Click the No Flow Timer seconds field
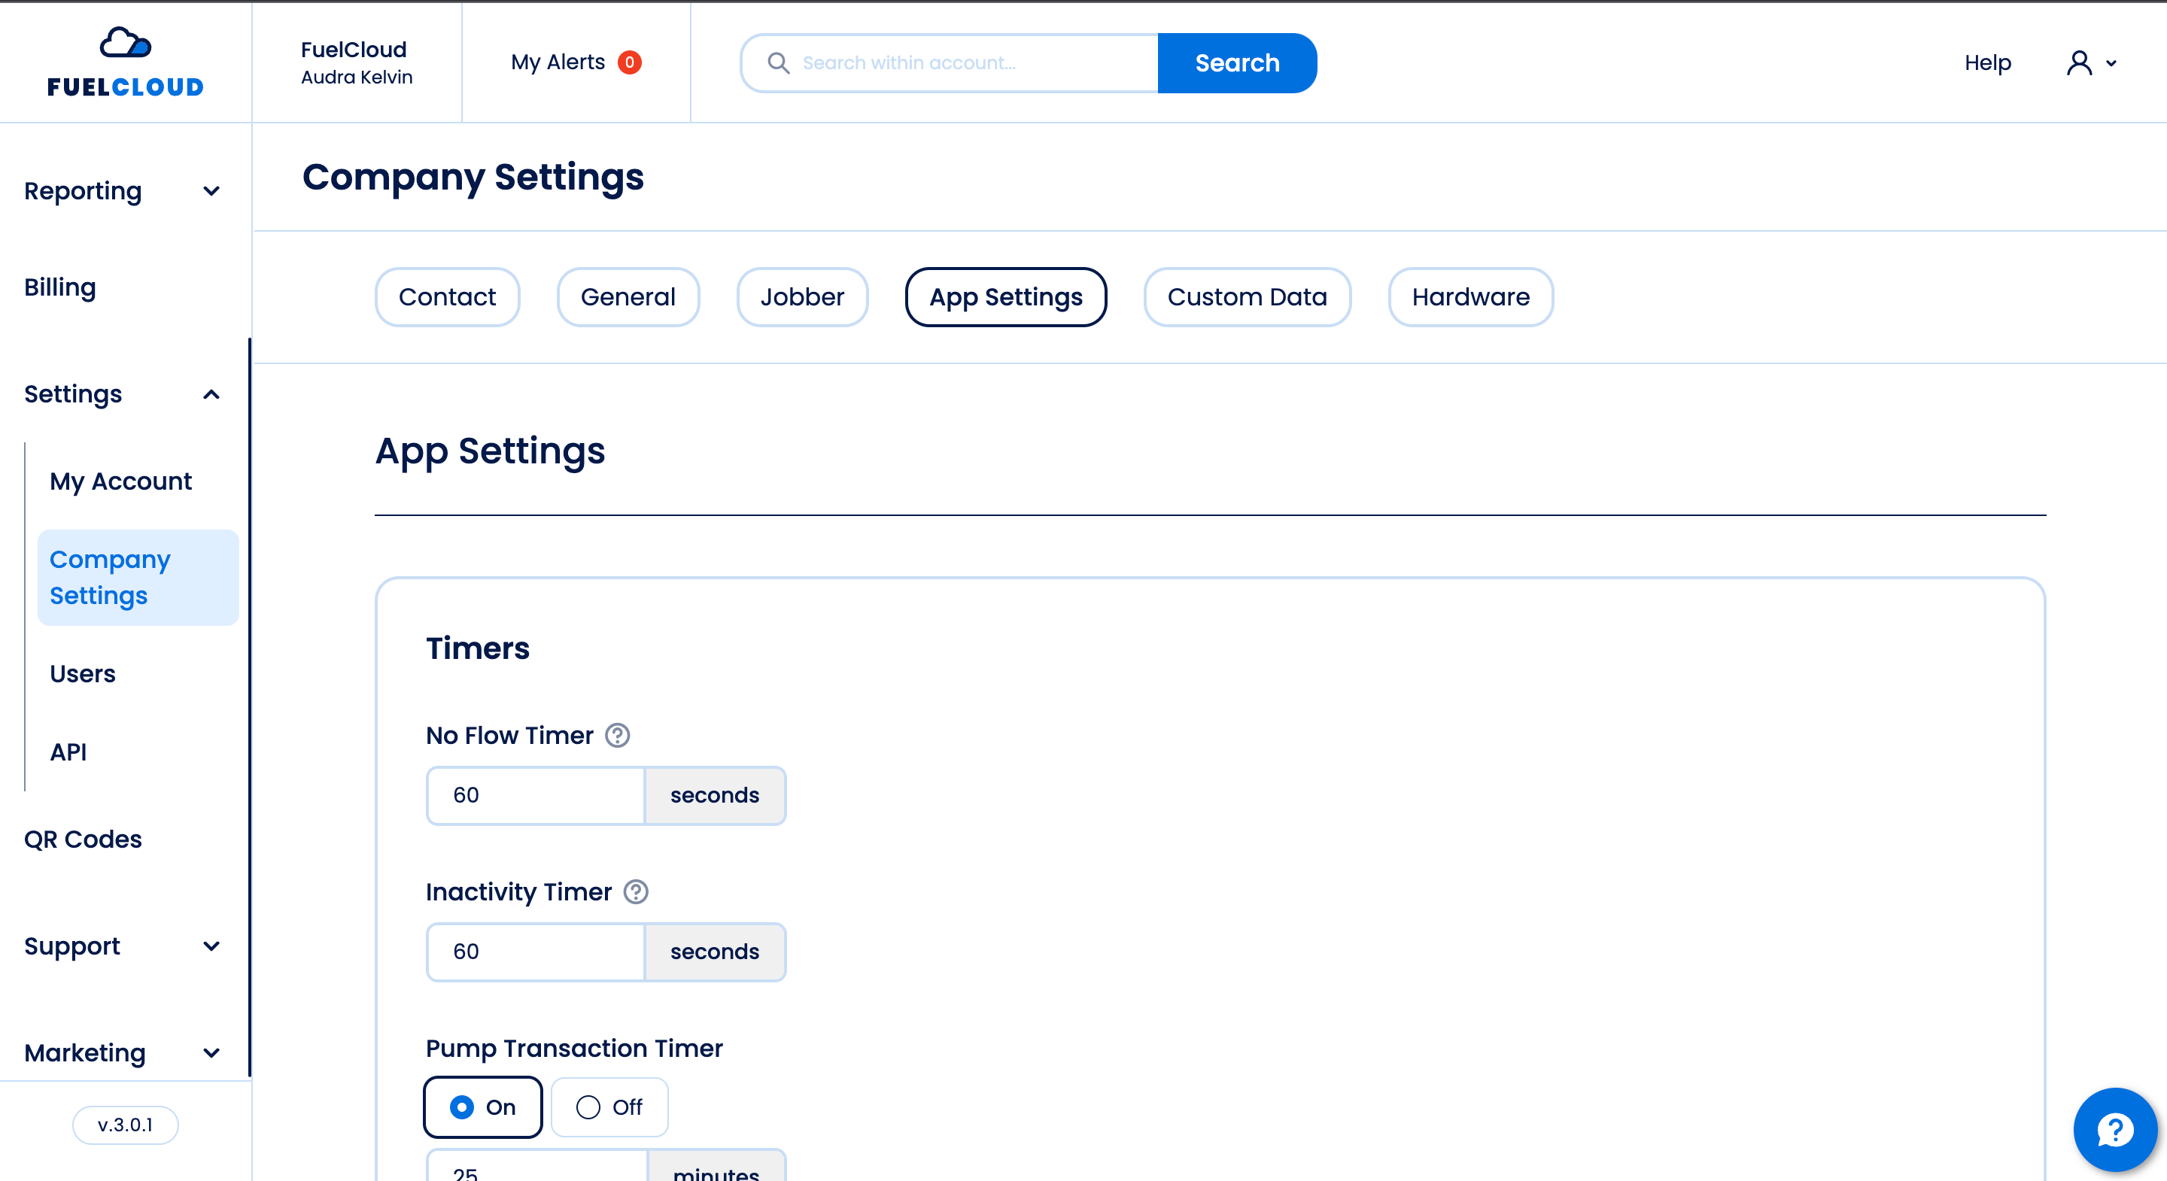The width and height of the screenshot is (2167, 1181). [x=536, y=795]
